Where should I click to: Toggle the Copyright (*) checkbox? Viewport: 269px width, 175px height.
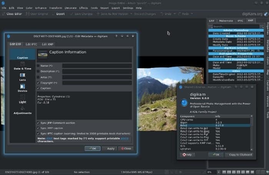click(x=38, y=83)
